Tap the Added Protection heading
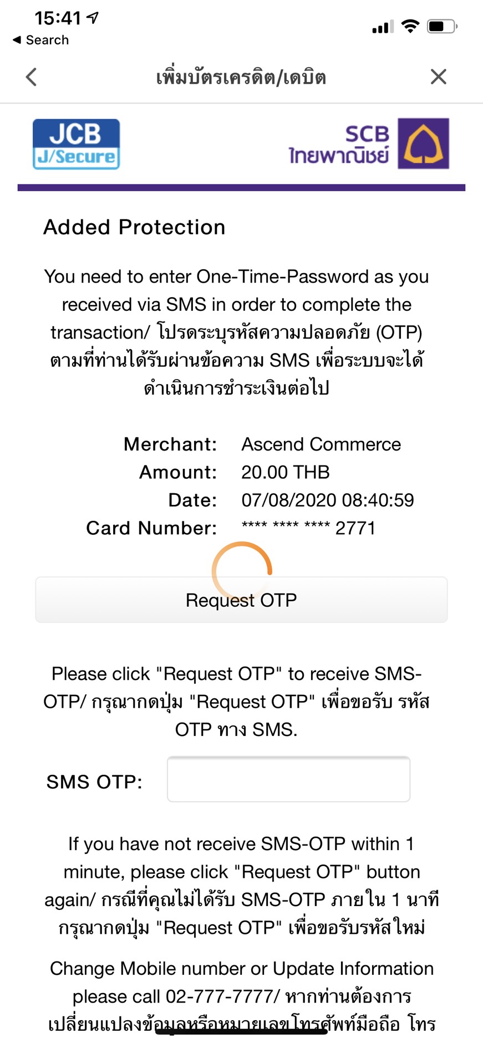This screenshot has height=1044, width=483. (134, 227)
